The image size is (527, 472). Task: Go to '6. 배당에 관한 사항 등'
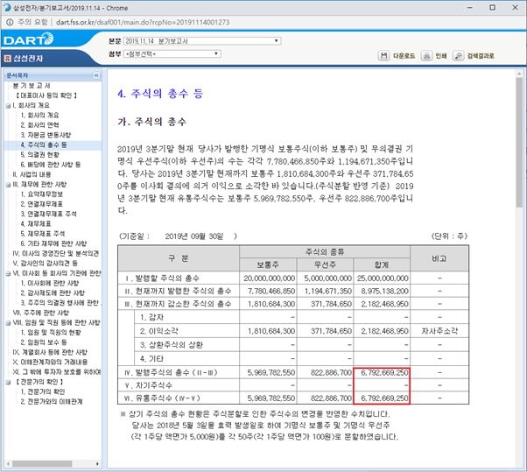pos(51,164)
